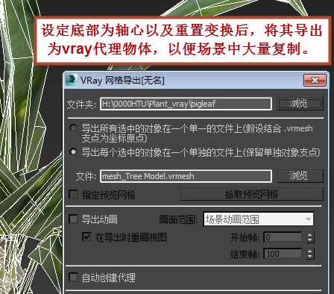334x294 pixels.
Task: Enable the 导出动画 checkbox
Action: pyautogui.click(x=73, y=219)
